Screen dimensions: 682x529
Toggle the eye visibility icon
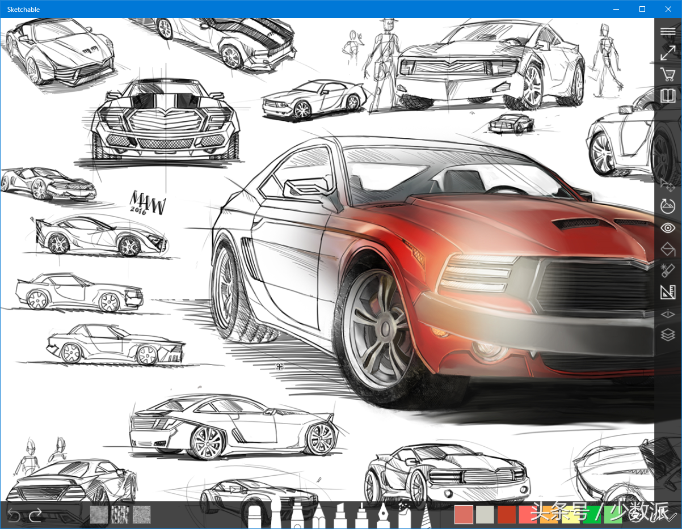tap(668, 228)
